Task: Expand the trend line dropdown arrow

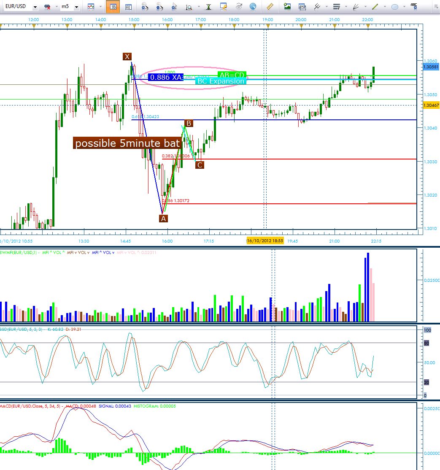Action: click(385, 7)
